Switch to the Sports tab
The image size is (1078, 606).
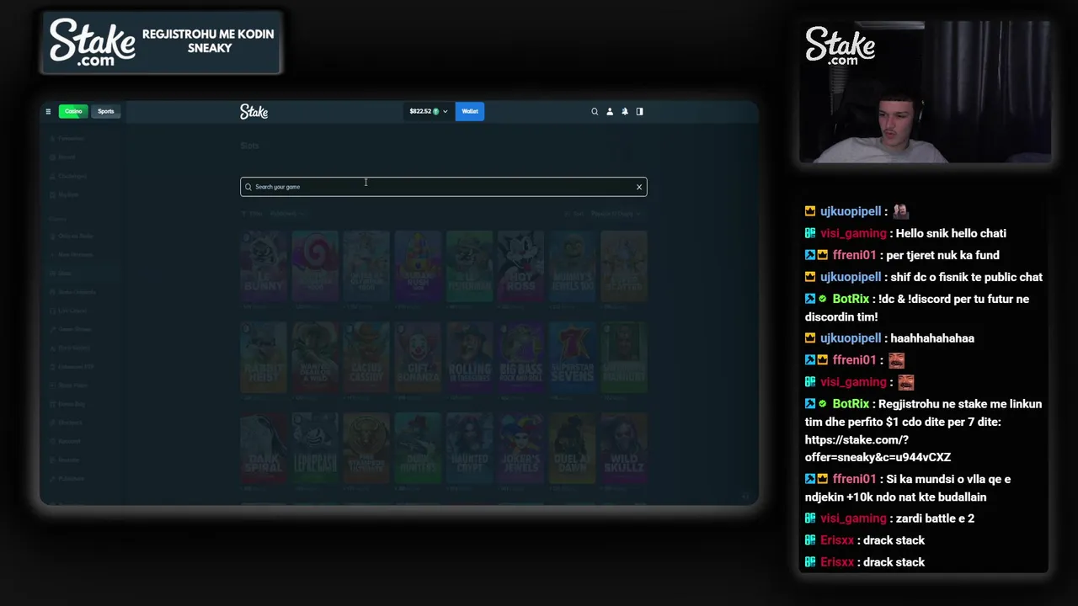click(105, 111)
